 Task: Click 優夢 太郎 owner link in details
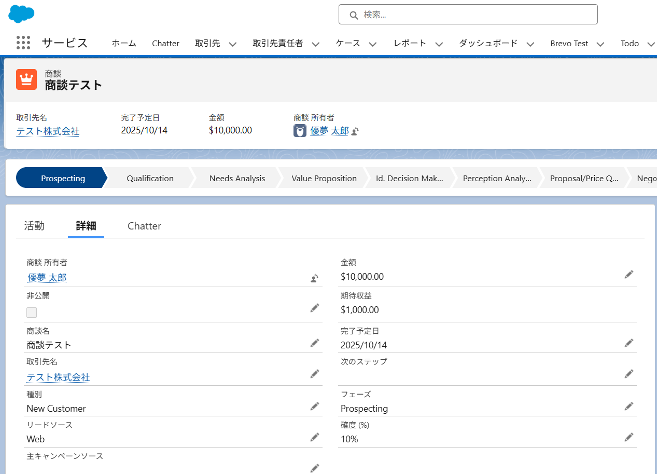(x=47, y=278)
